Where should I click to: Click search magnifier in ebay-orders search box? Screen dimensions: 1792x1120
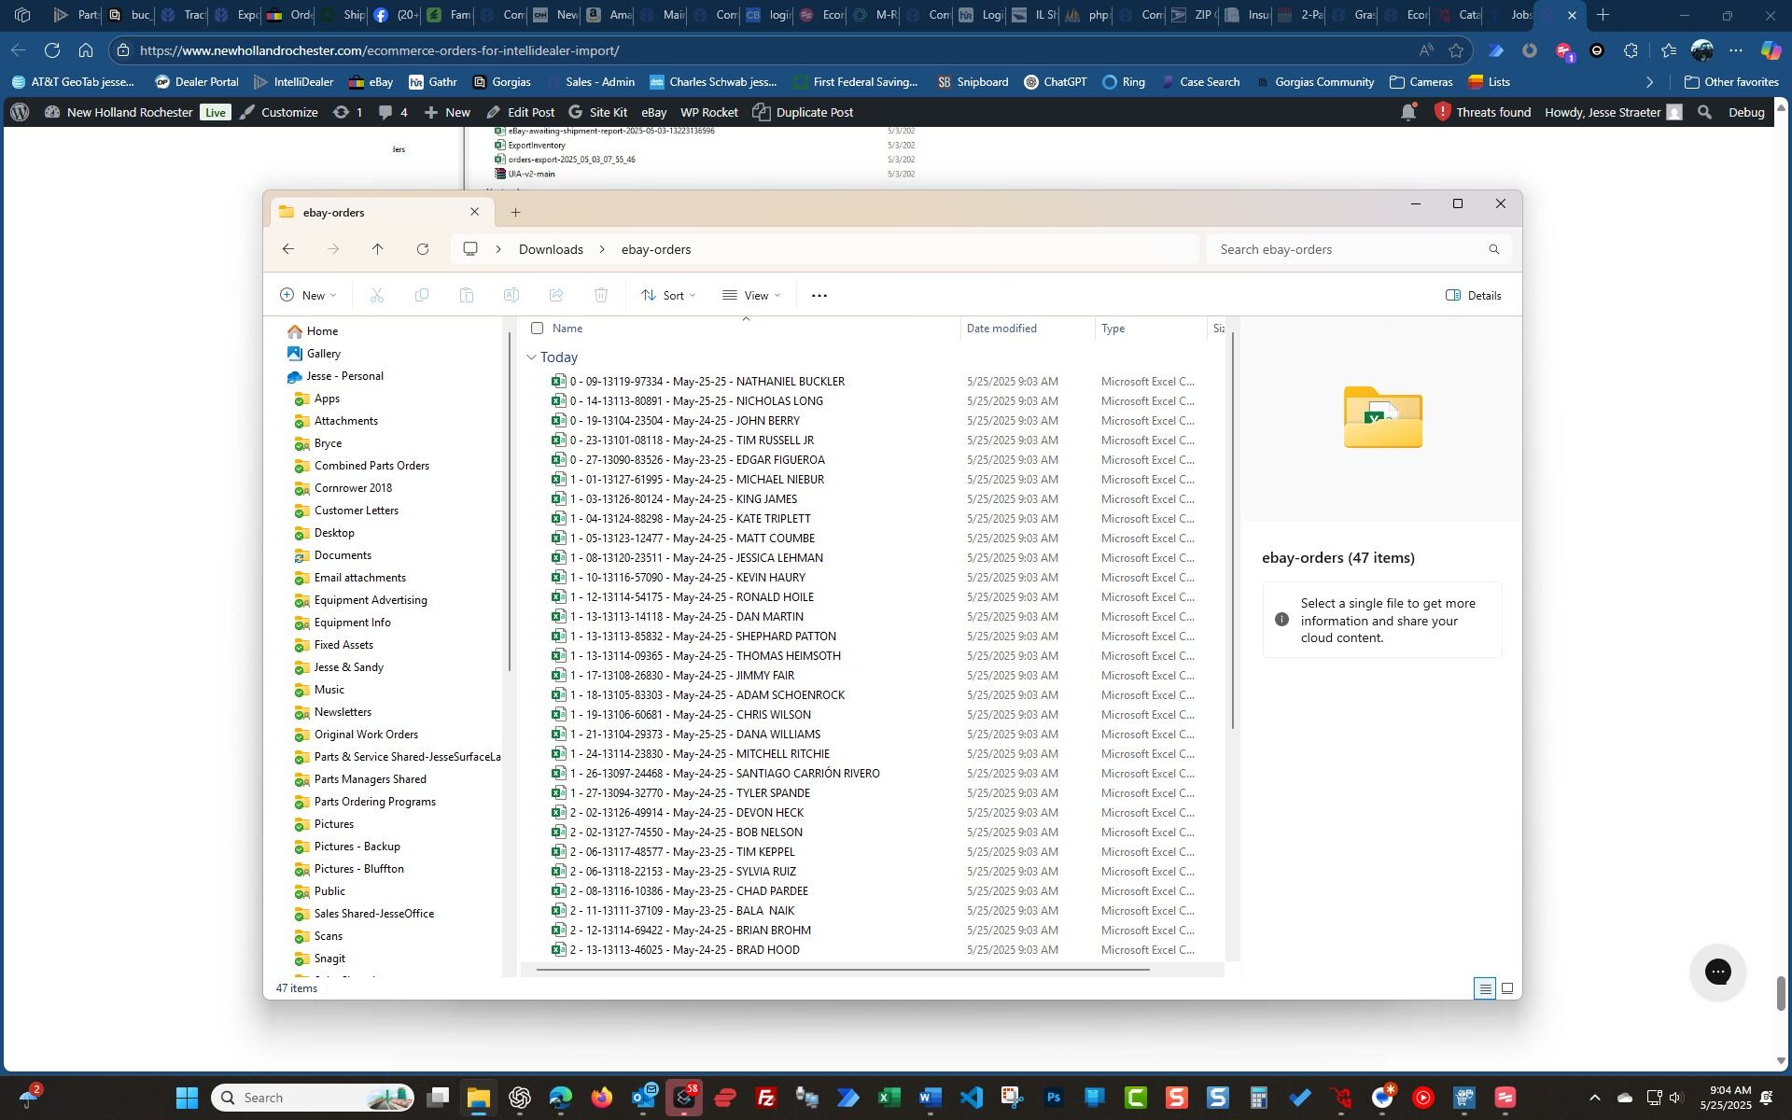coord(1493,249)
